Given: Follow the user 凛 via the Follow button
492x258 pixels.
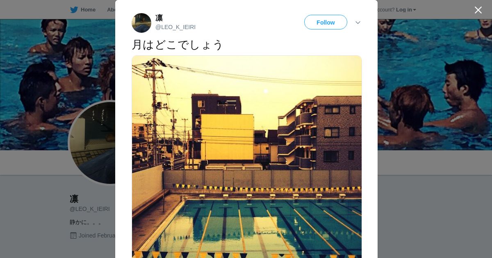Looking at the screenshot, I should tap(326, 23).
